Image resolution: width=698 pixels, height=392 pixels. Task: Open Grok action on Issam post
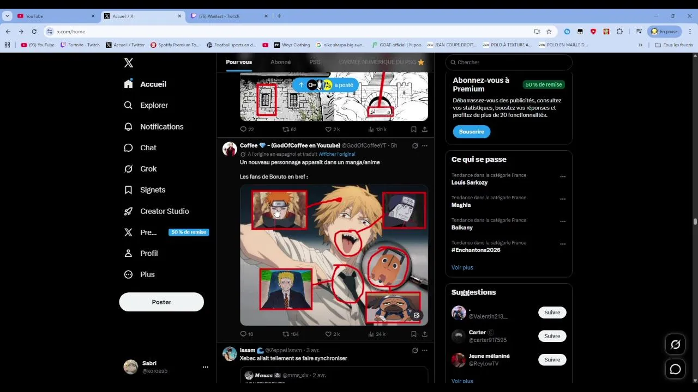coord(415,351)
